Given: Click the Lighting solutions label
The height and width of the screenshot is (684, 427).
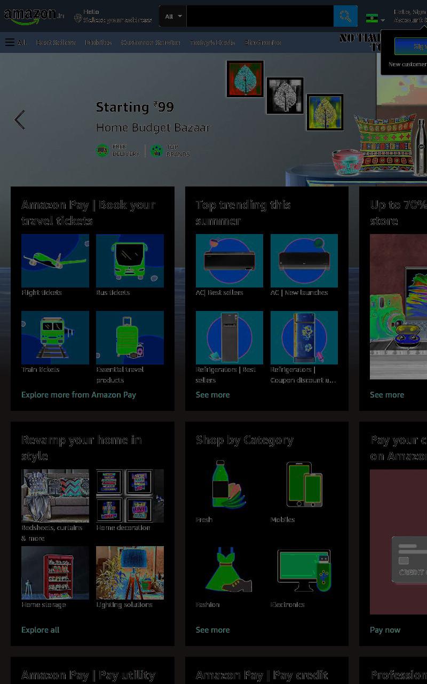Looking at the screenshot, I should [x=124, y=605].
